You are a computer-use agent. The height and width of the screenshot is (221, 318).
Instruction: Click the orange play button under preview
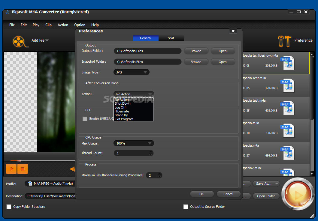(11, 169)
